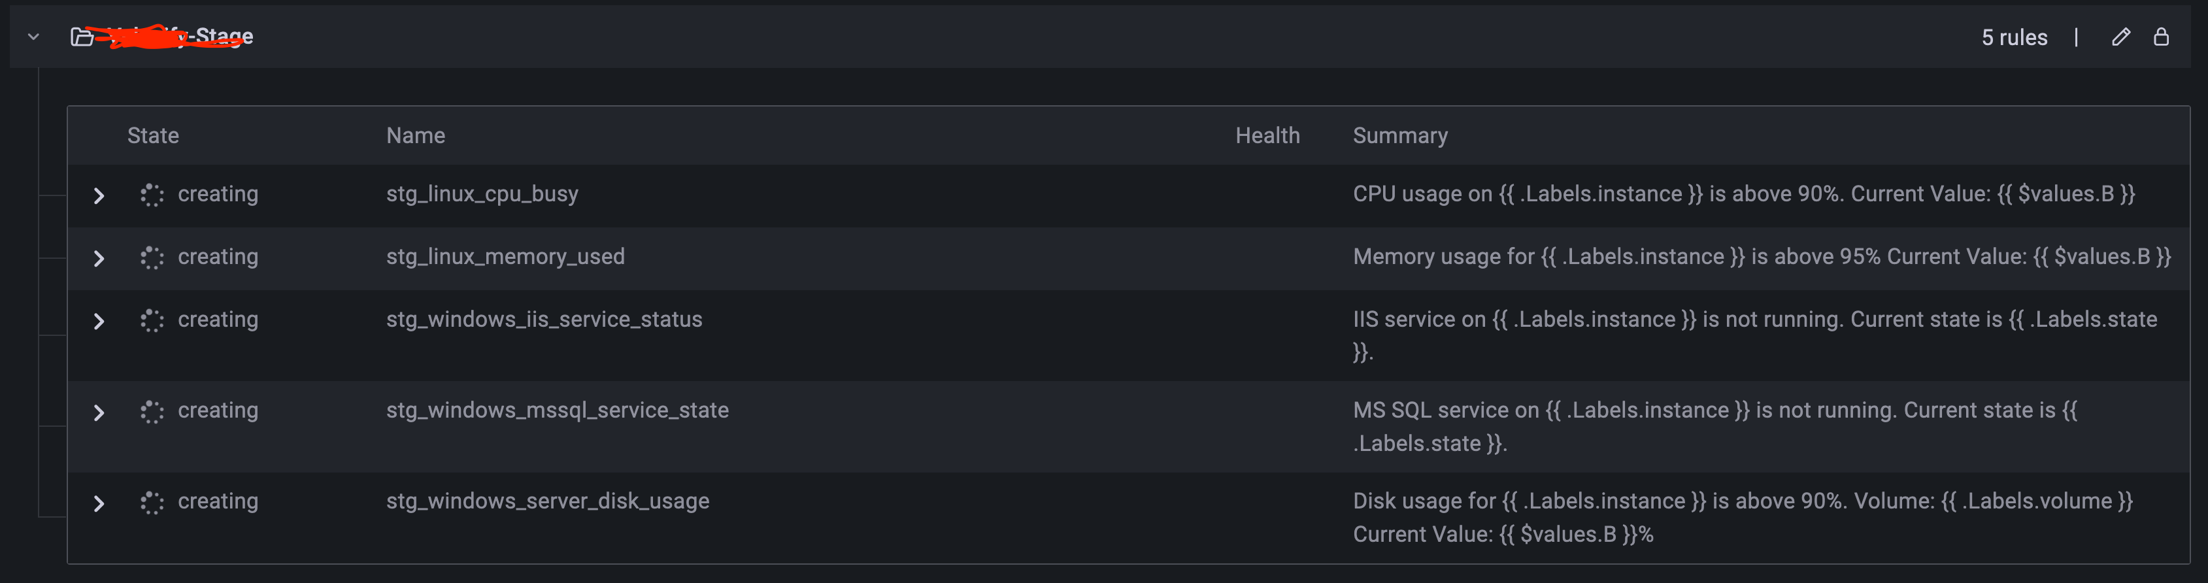Expand the stg_linux_memory_used rule row
This screenshot has height=583, width=2208.
pos(99,258)
